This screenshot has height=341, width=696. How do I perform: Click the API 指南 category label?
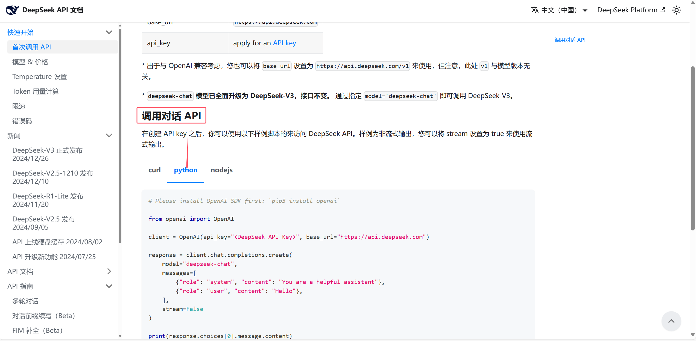[20, 286]
